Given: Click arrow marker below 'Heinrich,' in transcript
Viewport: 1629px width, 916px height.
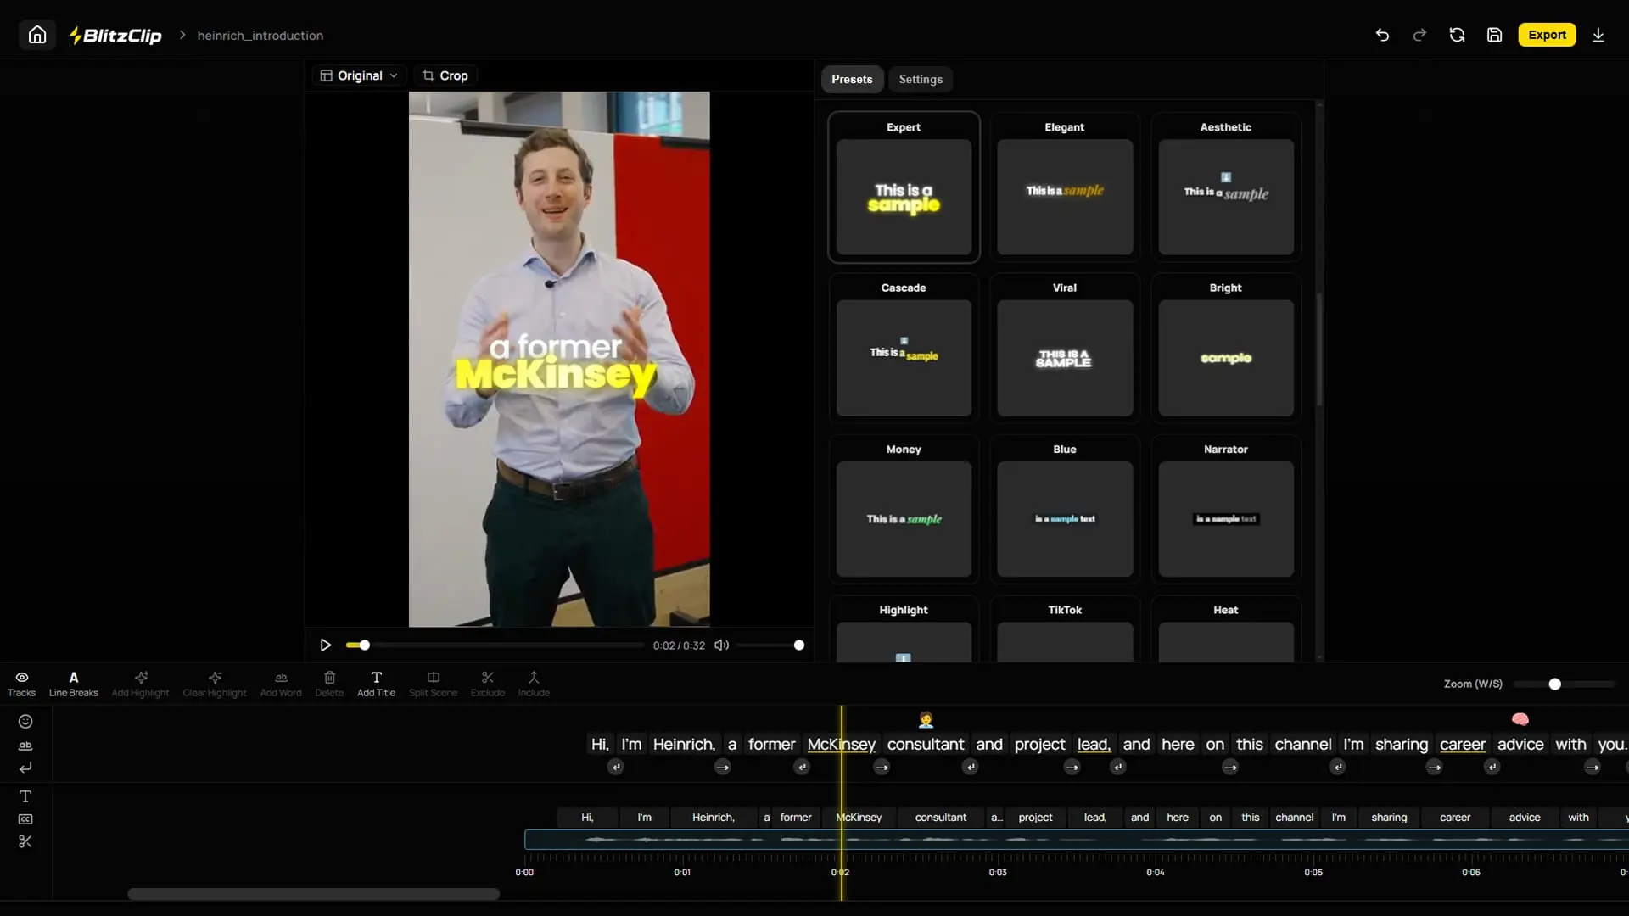Looking at the screenshot, I should (x=722, y=767).
